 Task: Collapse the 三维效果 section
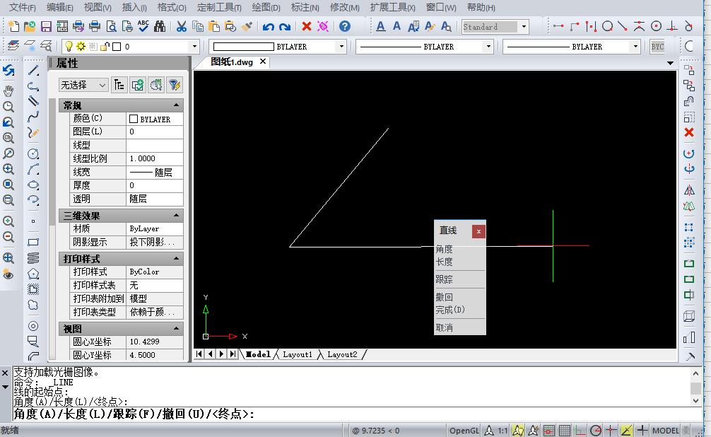tap(177, 215)
